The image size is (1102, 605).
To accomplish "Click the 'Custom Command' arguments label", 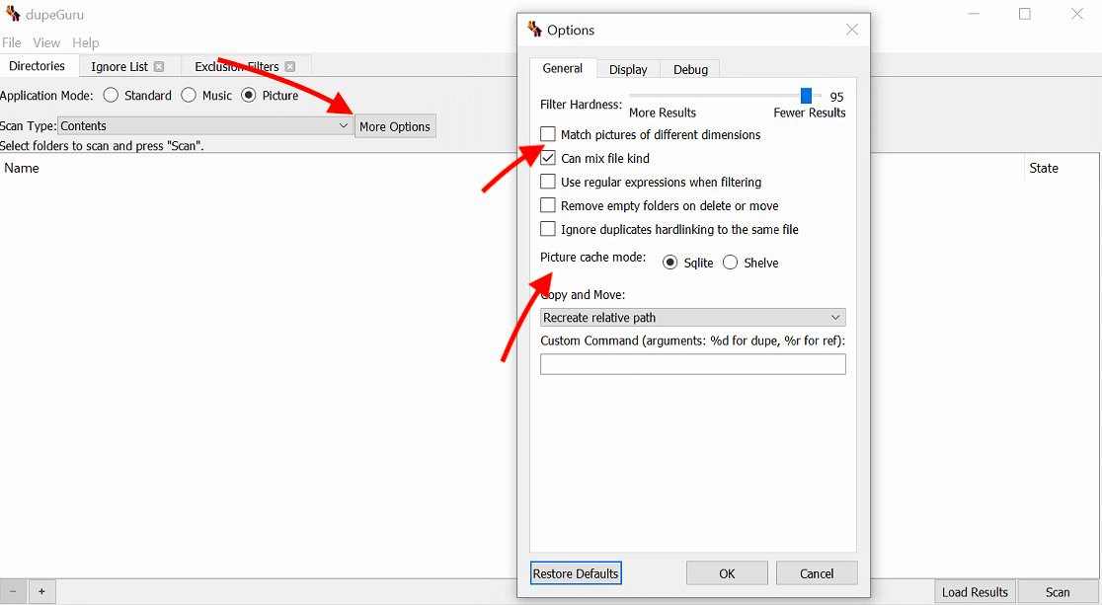I will pos(693,340).
